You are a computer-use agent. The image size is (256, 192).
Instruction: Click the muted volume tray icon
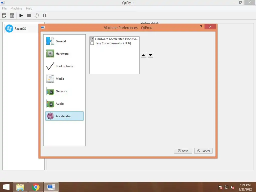(232, 187)
